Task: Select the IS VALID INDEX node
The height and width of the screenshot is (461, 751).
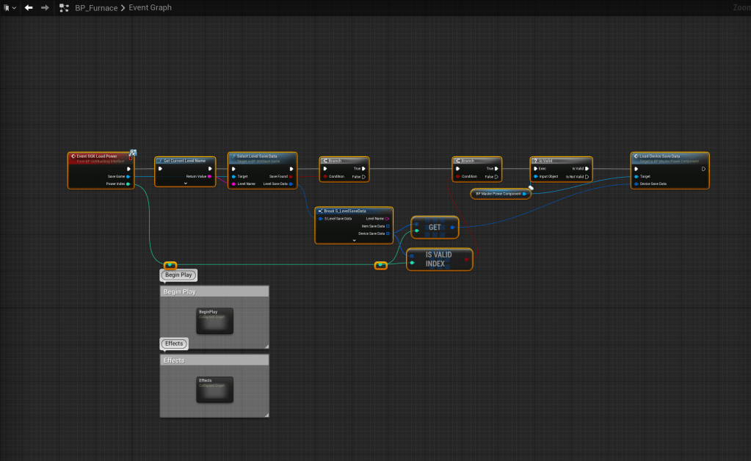Action: point(439,259)
